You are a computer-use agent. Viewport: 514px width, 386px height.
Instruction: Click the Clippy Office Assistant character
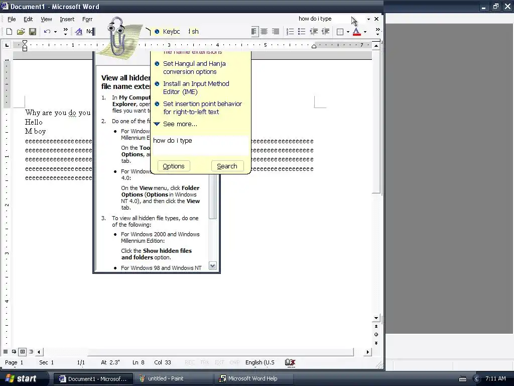(x=116, y=37)
